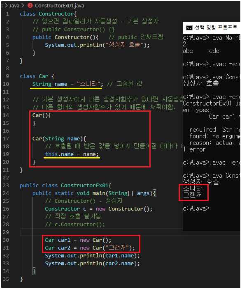Image resolution: width=242 pixels, height=289 pixels.
Task: Click the Command Prompt window icon
Action: (189, 28)
